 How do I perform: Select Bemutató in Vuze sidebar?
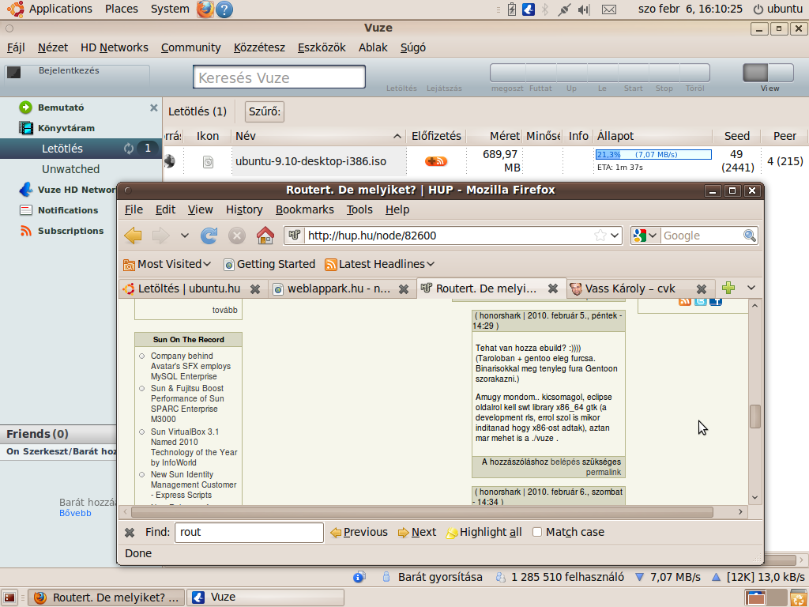click(x=61, y=107)
